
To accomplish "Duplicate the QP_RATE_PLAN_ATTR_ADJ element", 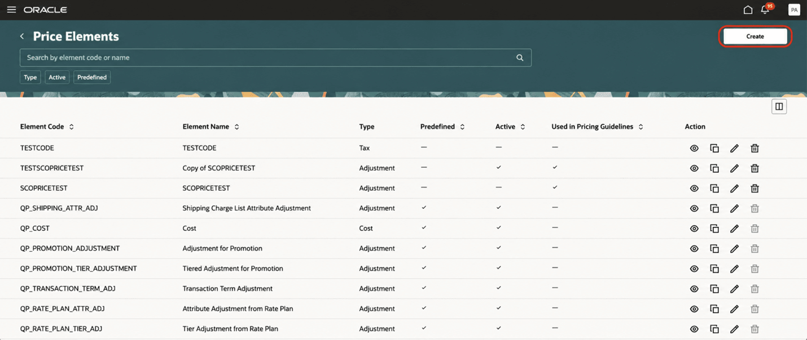I will click(x=714, y=308).
